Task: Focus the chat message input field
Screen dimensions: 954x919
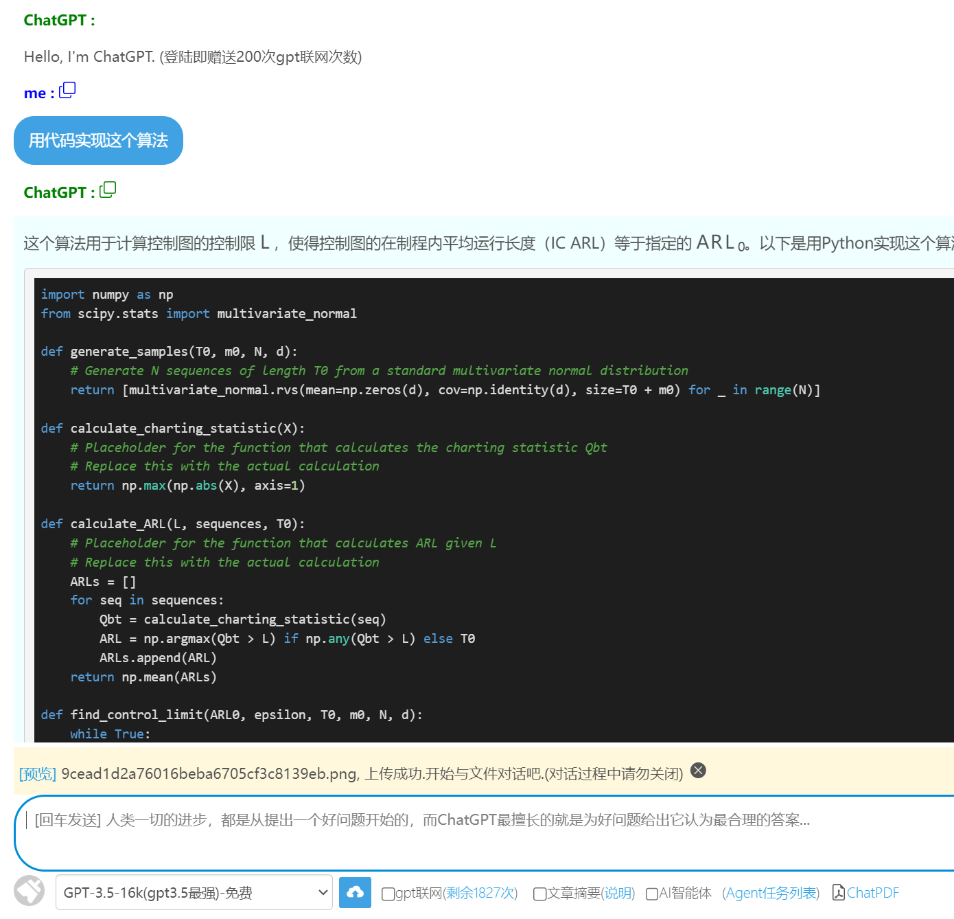Action: 484,833
